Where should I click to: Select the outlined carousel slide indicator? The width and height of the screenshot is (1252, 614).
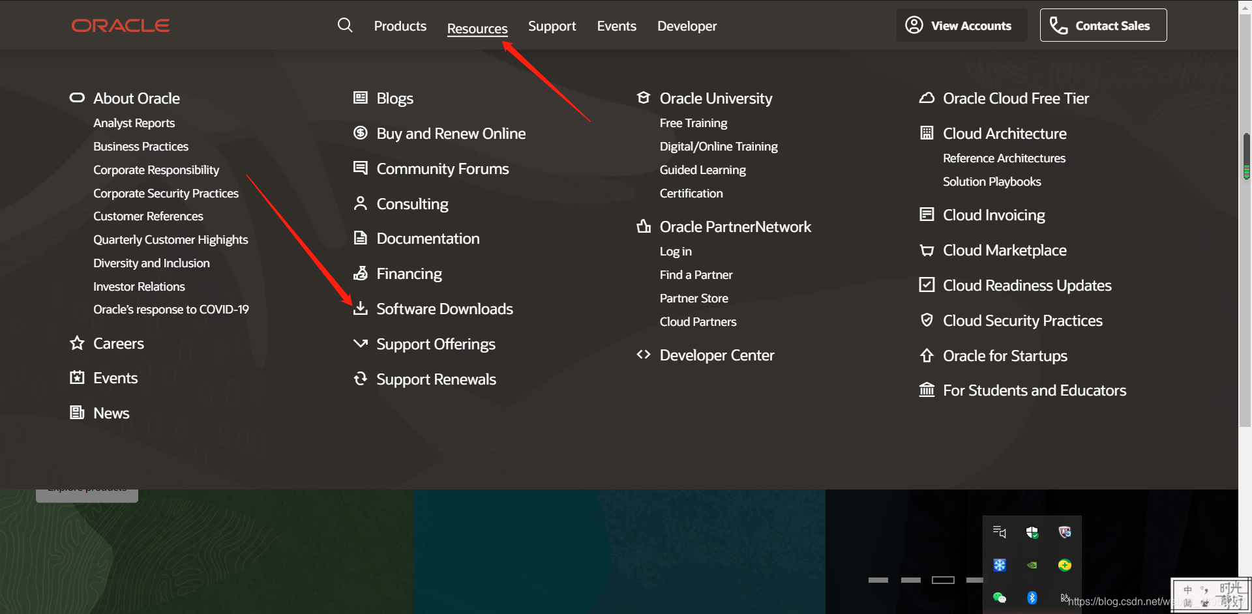click(x=943, y=580)
